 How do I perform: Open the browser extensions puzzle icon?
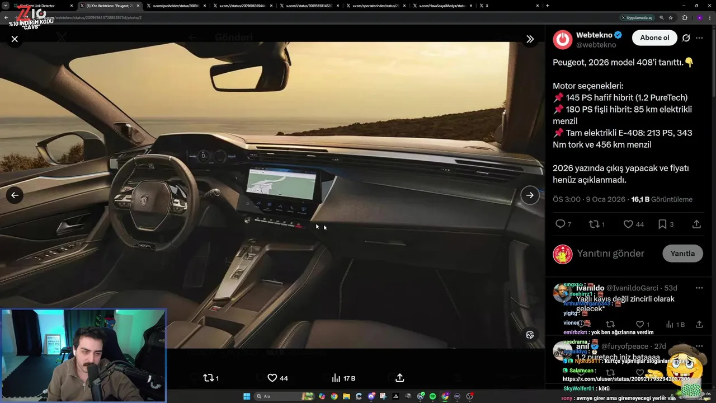pyautogui.click(x=685, y=18)
